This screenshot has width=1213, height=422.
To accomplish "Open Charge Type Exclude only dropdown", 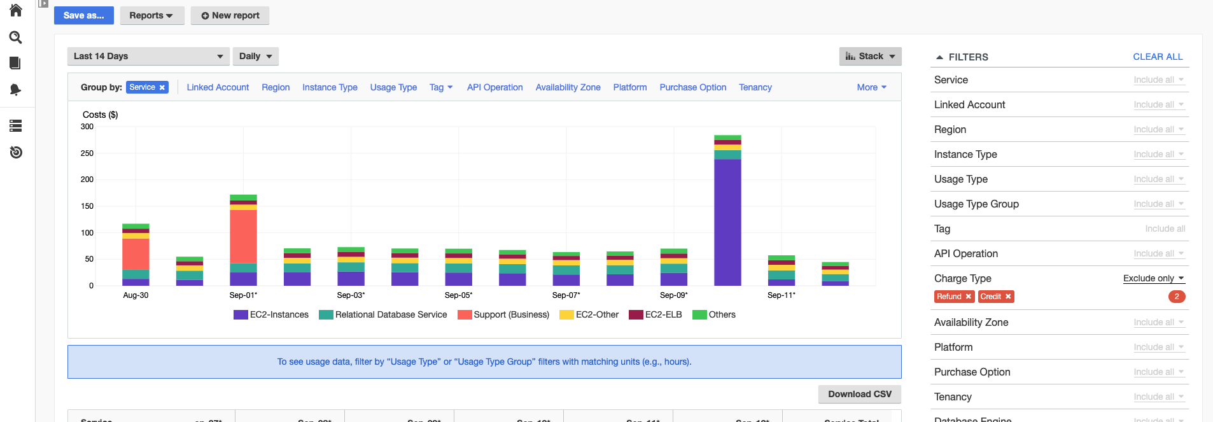I will tap(1154, 279).
